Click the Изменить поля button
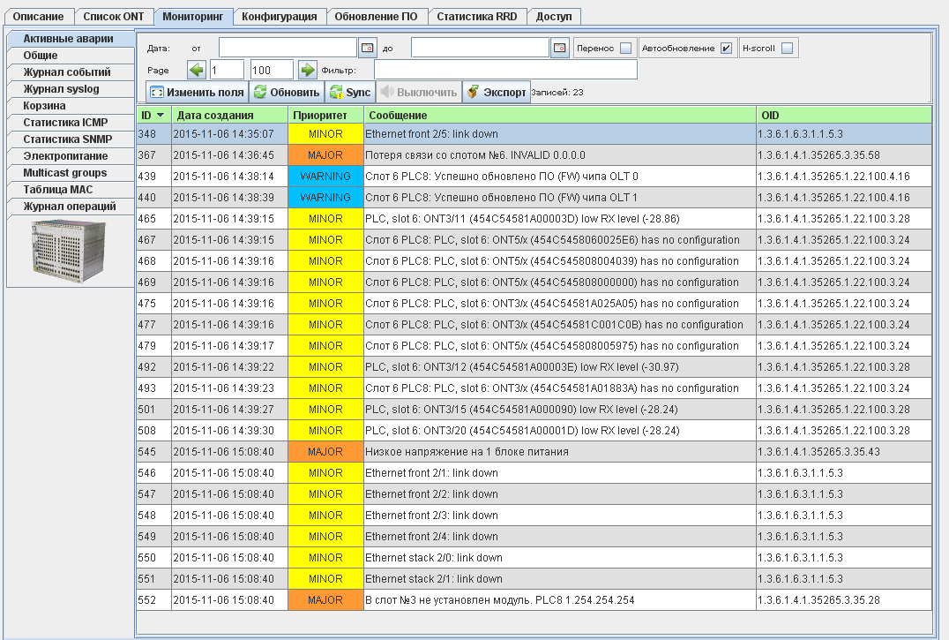Viewport: 949px width, 640px height. [x=197, y=92]
